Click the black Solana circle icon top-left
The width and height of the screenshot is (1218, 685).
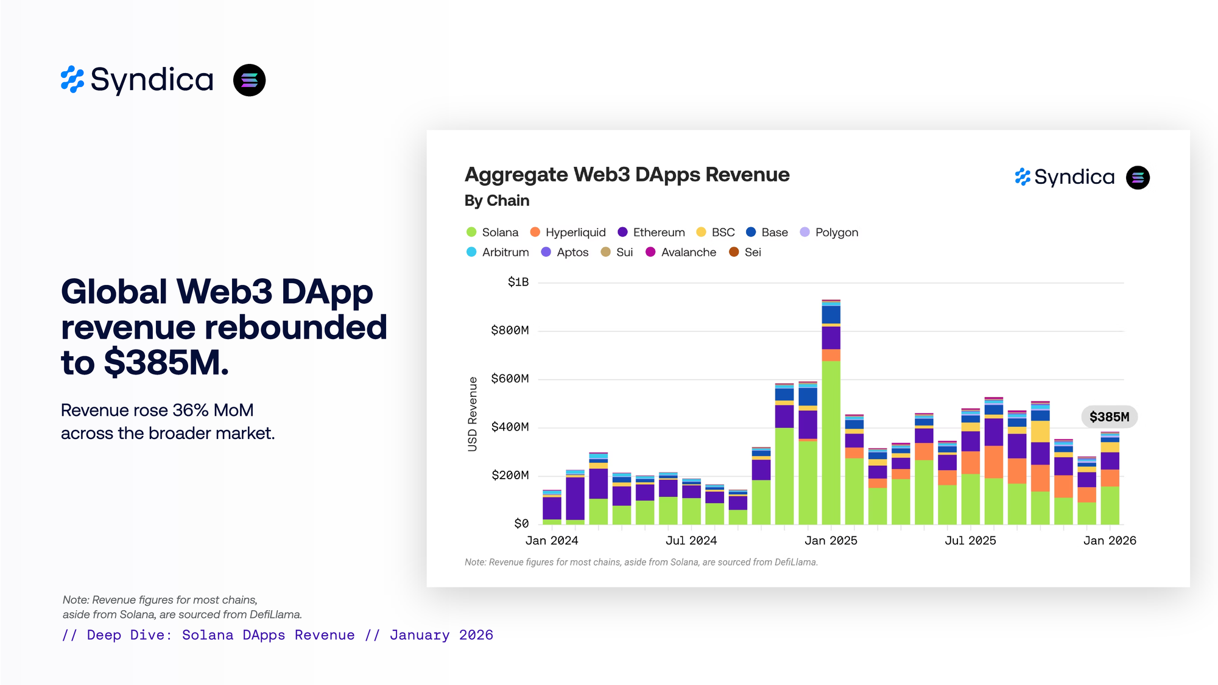[249, 80]
